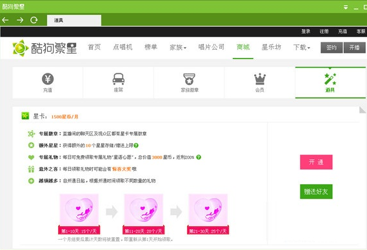
Task: Click the green 赠送好友 button
Action: (316, 191)
